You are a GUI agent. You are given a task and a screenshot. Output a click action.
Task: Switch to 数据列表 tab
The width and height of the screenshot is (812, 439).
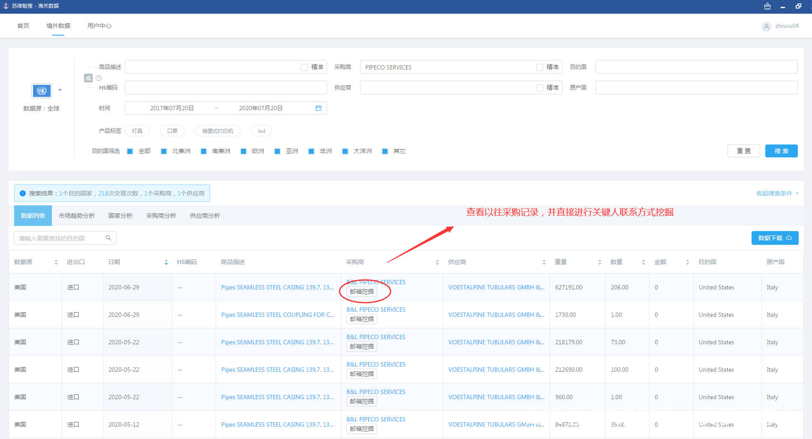tap(33, 216)
